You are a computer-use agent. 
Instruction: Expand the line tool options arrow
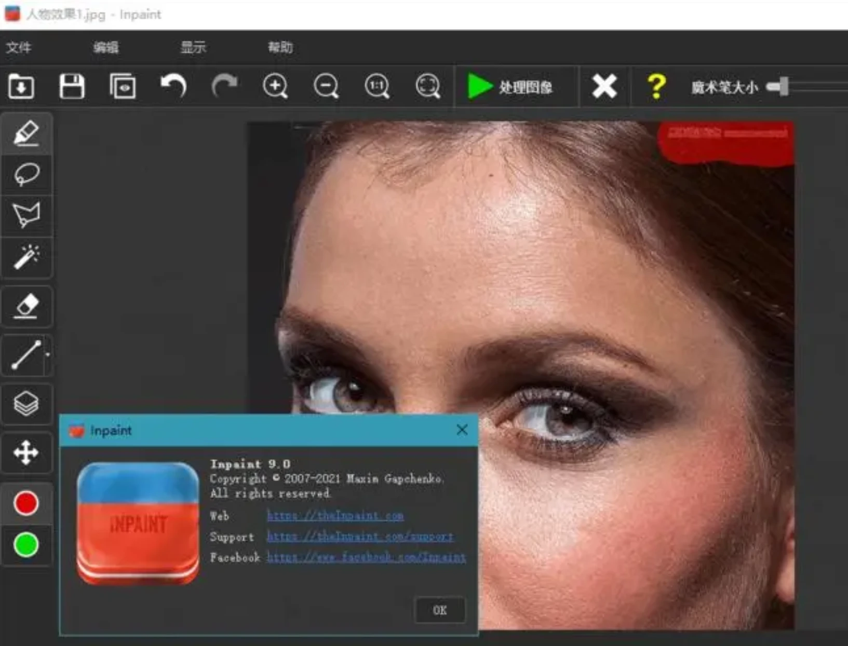tap(48, 355)
